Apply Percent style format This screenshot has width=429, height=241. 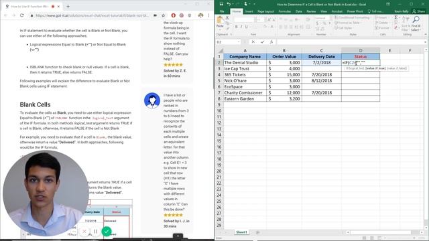[324, 23]
